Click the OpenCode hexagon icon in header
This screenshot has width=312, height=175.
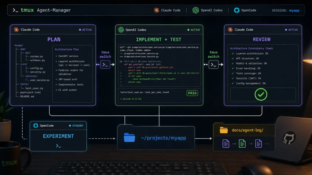pyautogui.click(x=237, y=10)
